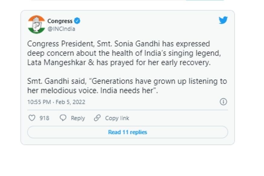The height and width of the screenshot is (176, 264).
Task: Click the reply speech bubble icon
Action: 63,118
